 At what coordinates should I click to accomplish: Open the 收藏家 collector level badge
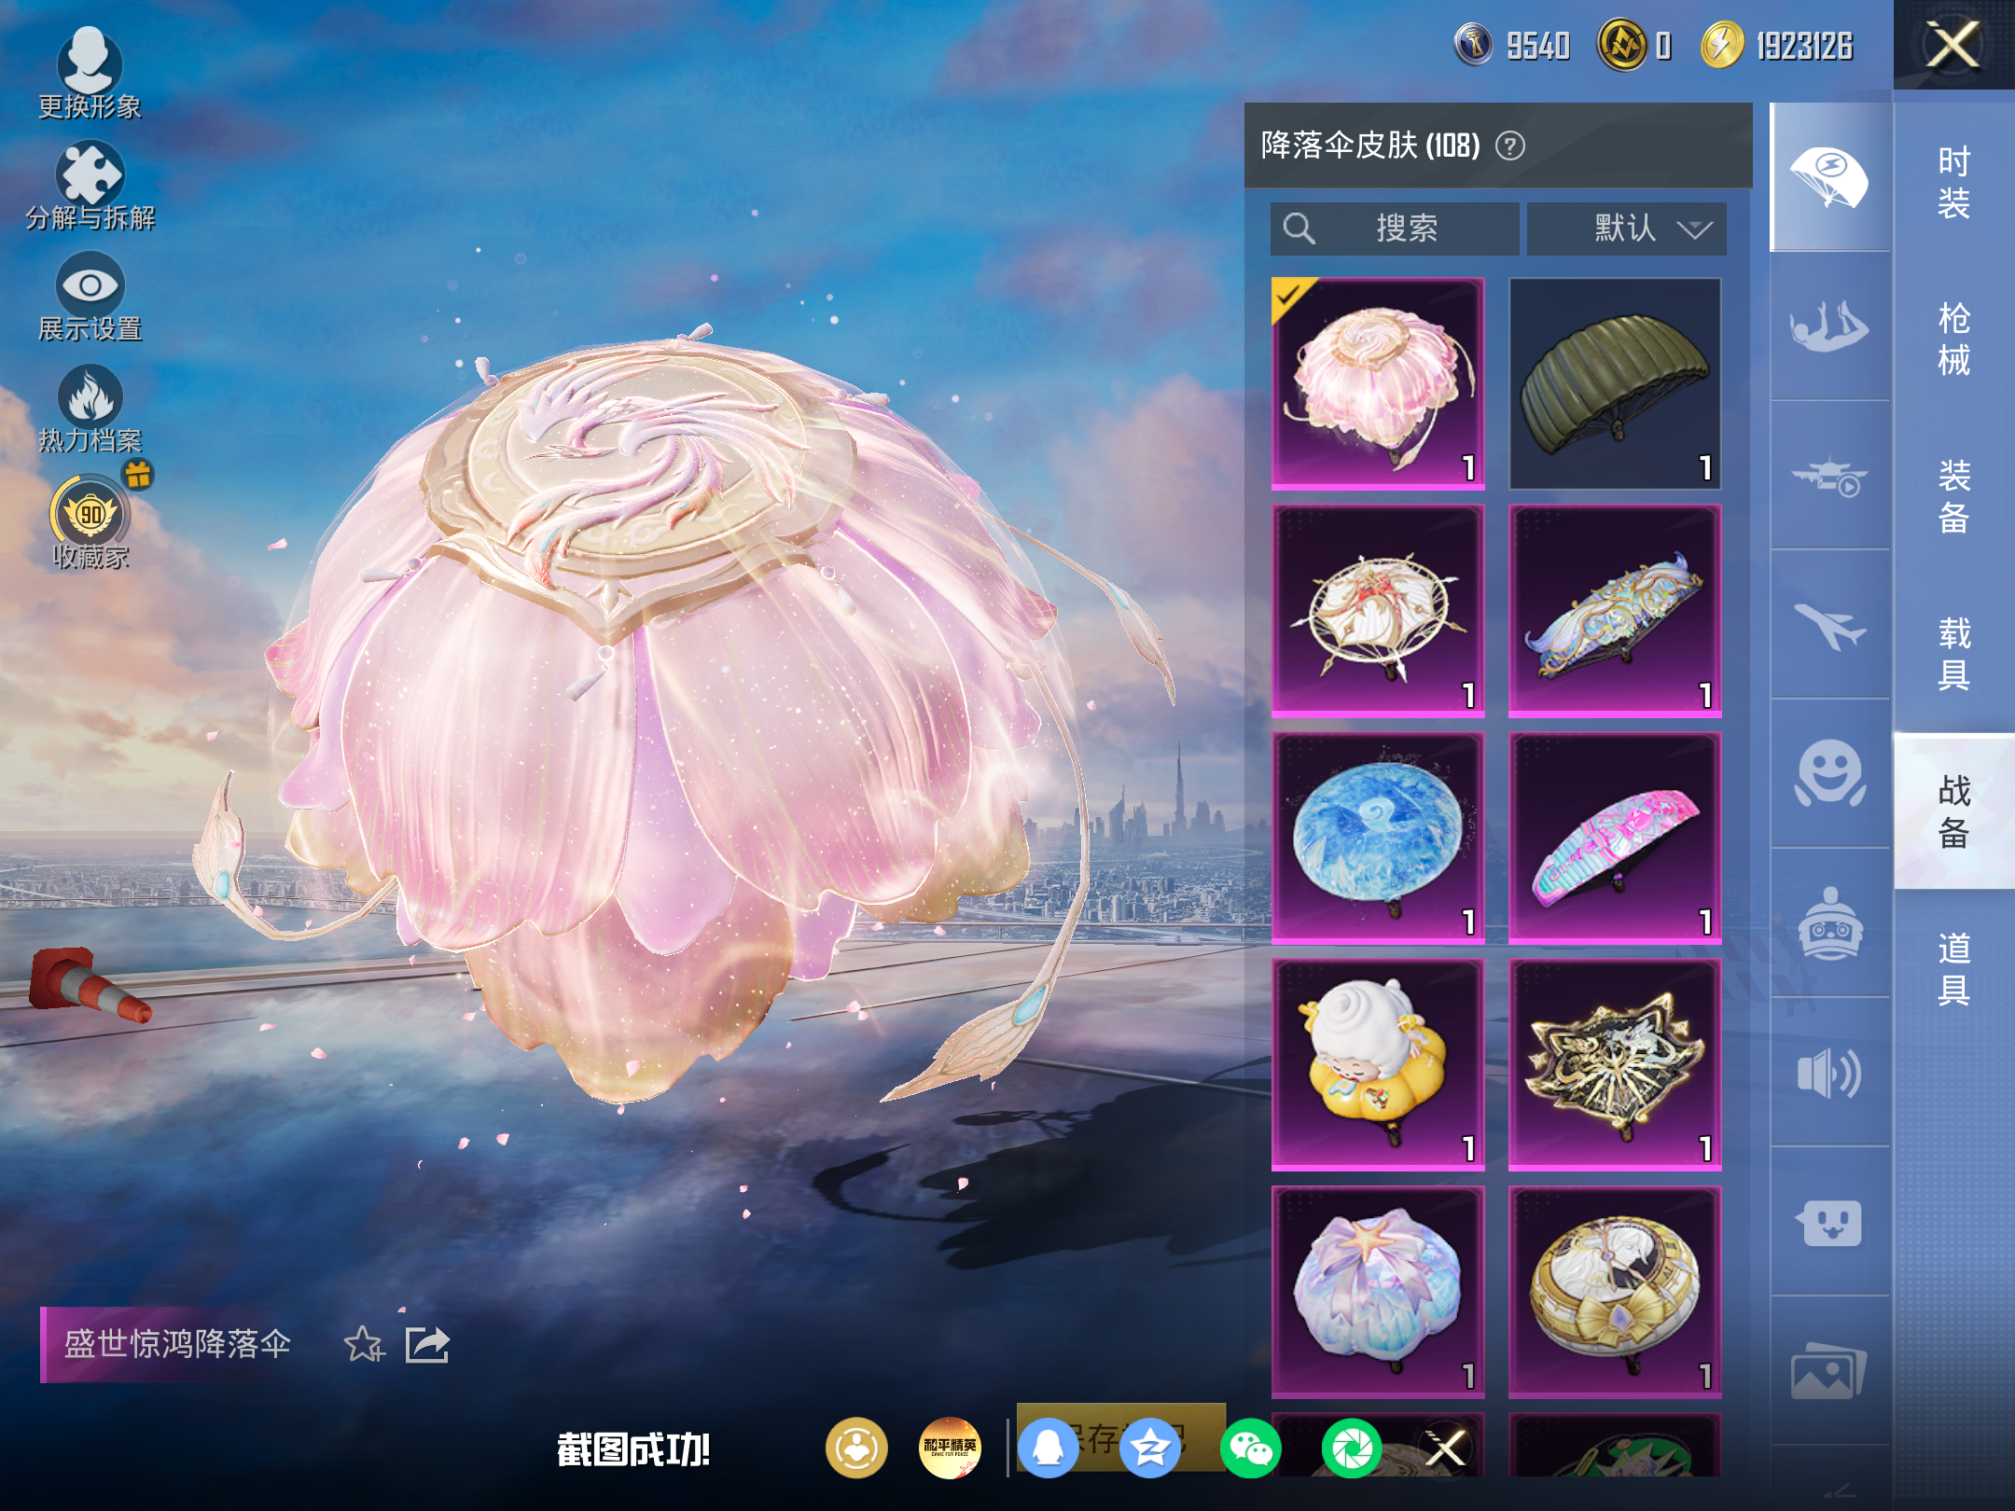(x=90, y=520)
